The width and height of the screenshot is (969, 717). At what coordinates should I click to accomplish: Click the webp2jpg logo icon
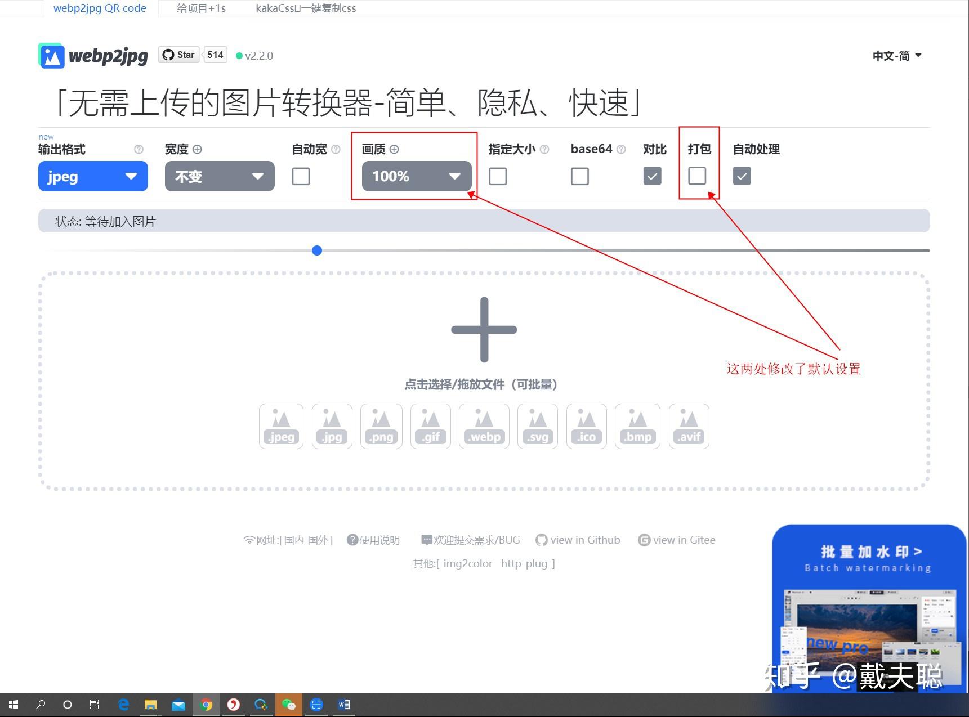pos(51,55)
